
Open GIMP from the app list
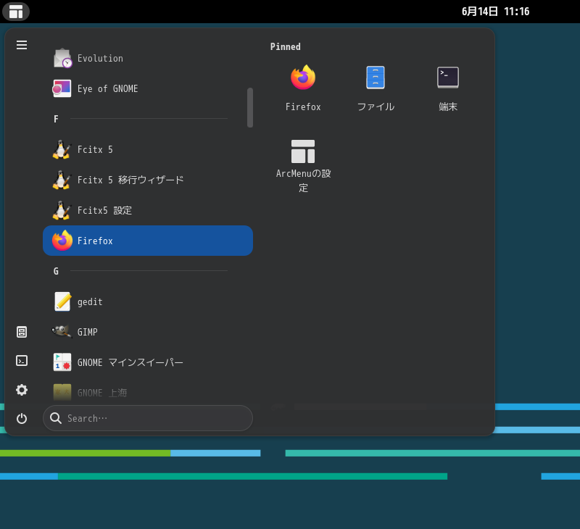148,332
